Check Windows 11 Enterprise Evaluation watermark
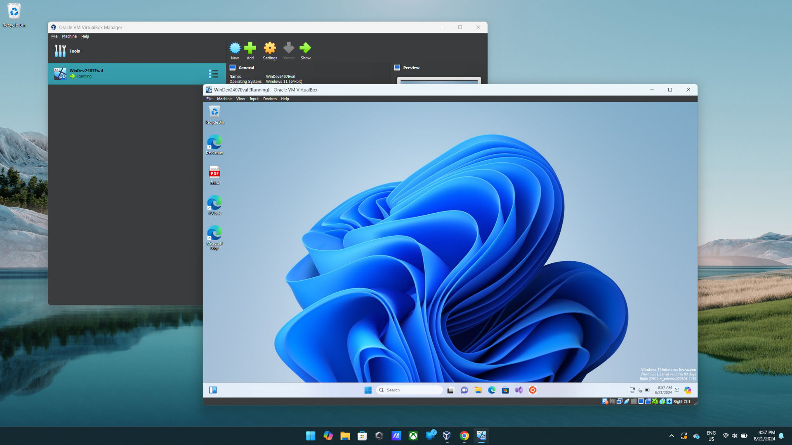 (669, 370)
